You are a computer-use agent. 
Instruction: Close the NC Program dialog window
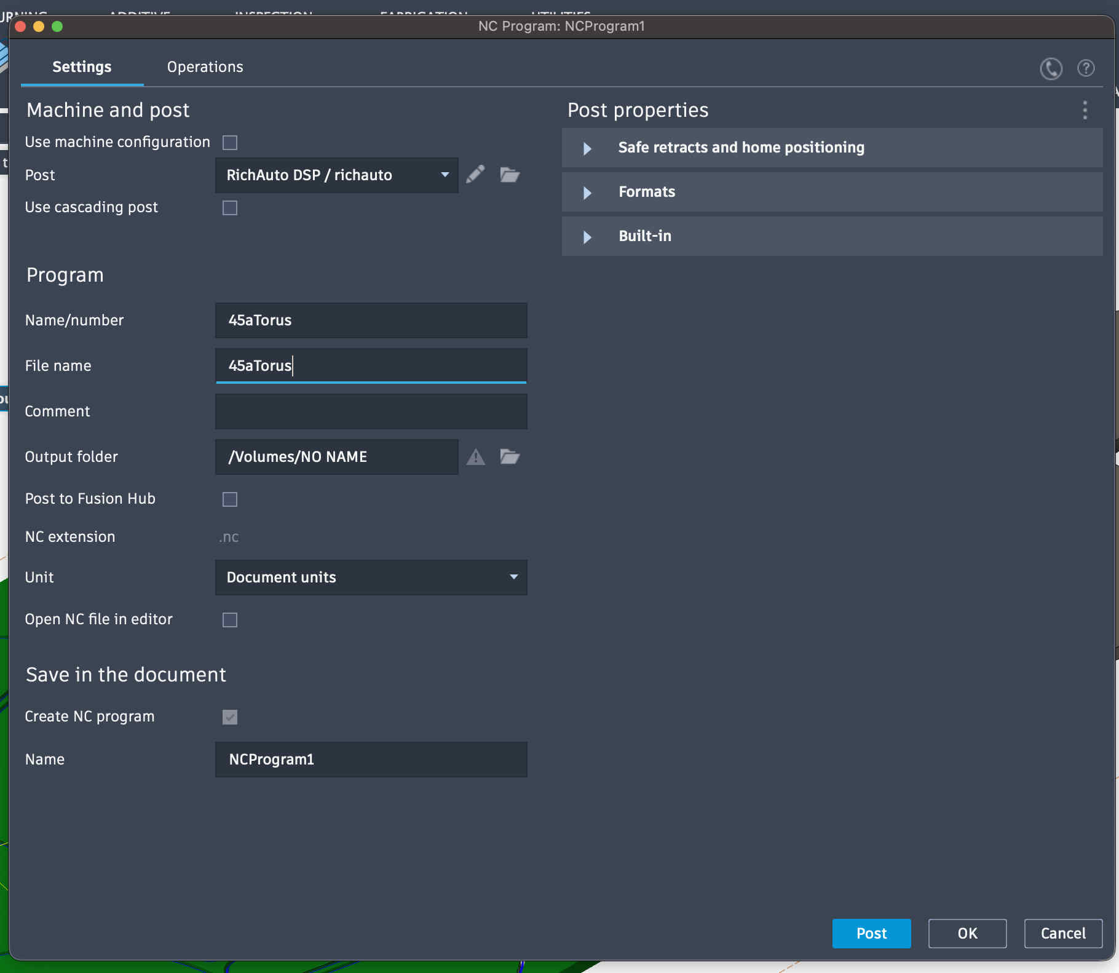[20, 26]
